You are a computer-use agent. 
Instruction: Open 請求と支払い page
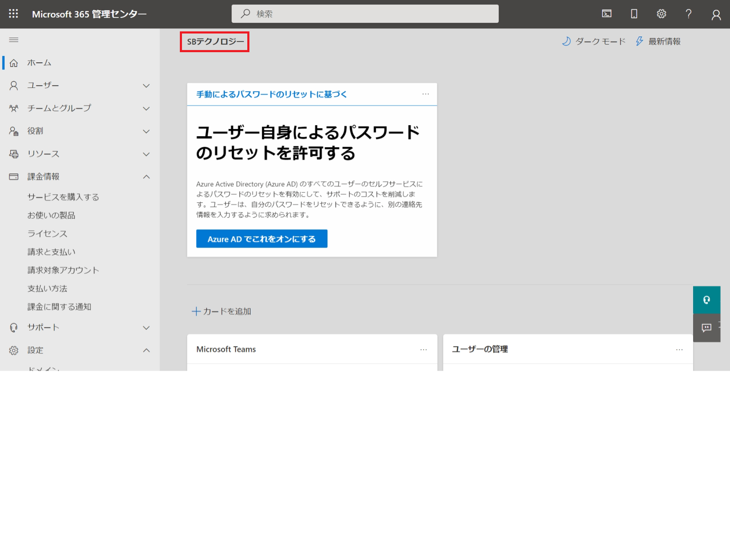51,252
